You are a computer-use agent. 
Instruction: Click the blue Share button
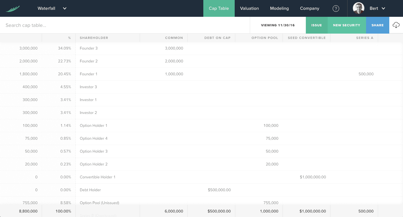[x=377, y=25]
